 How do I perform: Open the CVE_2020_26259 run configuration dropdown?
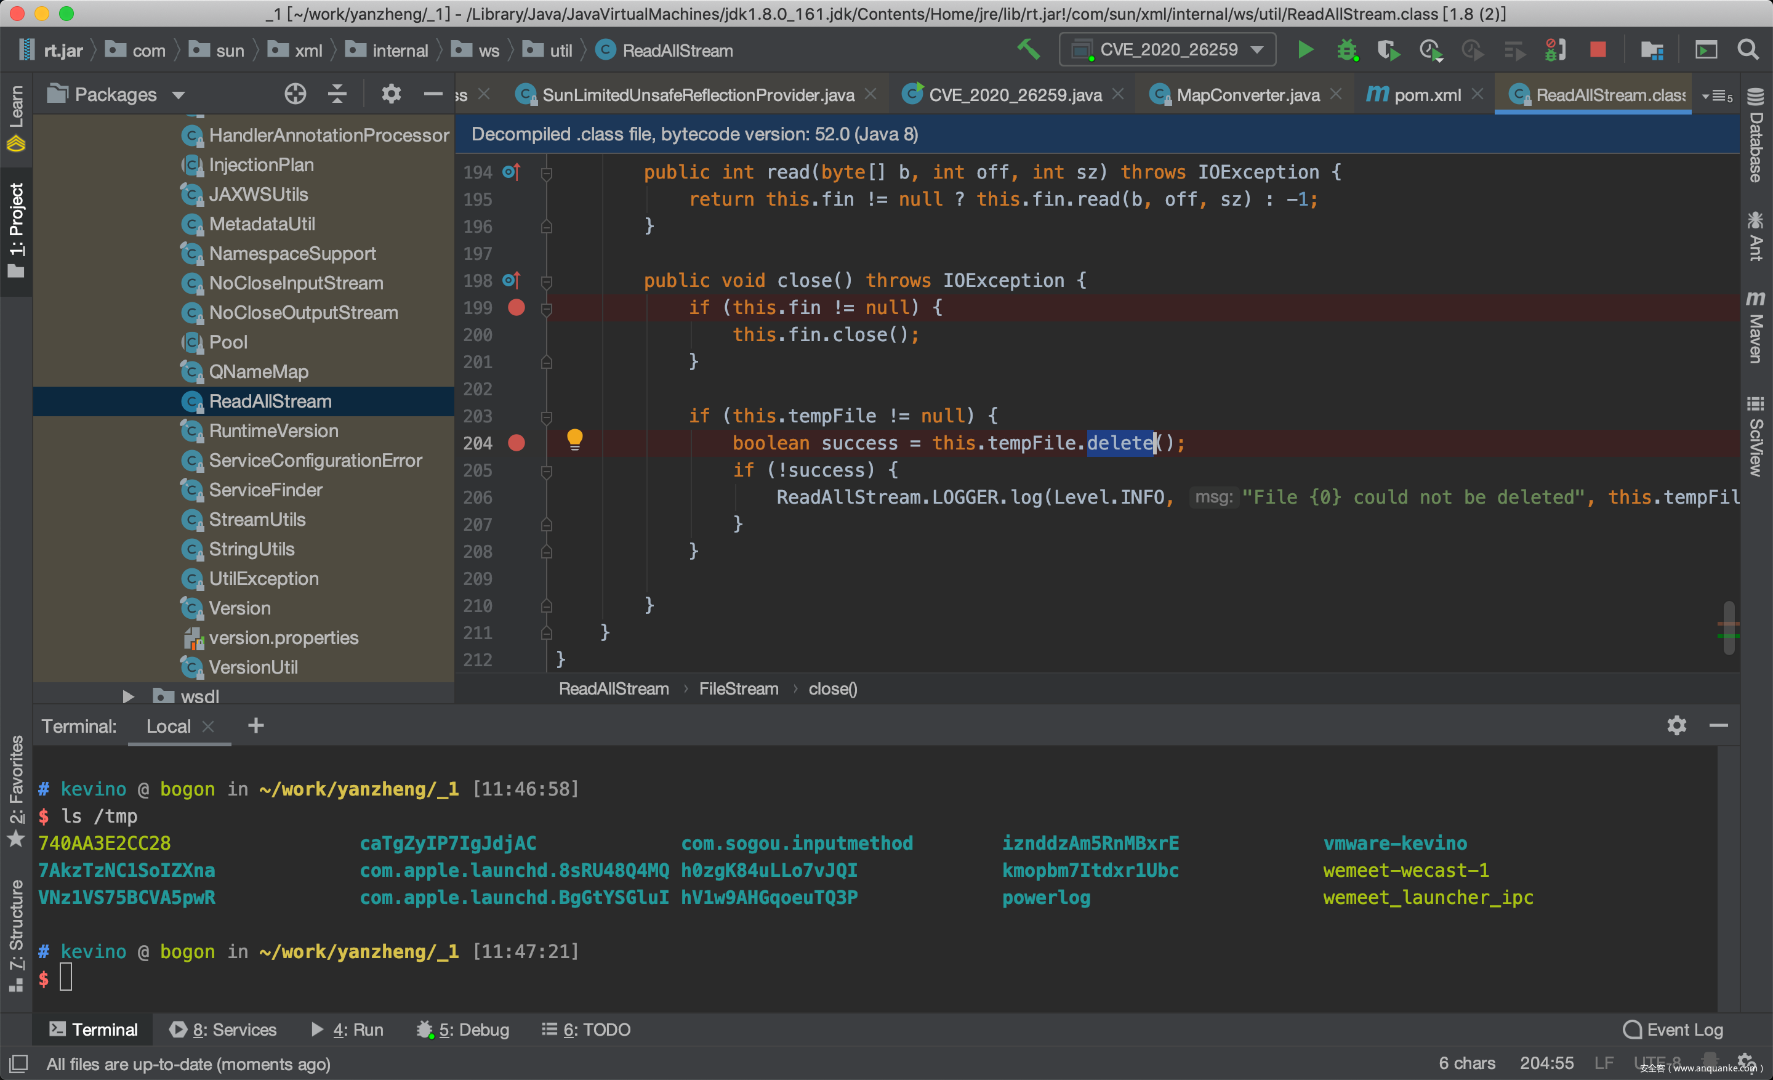pos(1168,50)
